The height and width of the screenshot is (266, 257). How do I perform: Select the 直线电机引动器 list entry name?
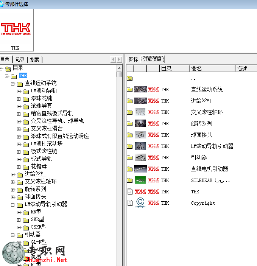pos(209,169)
